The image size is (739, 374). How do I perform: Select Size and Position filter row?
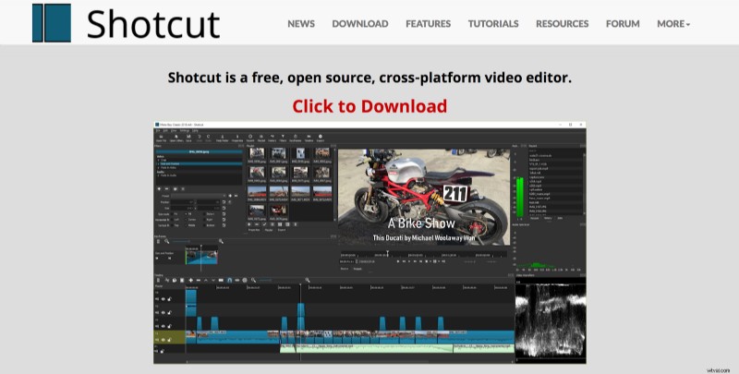click(200, 164)
